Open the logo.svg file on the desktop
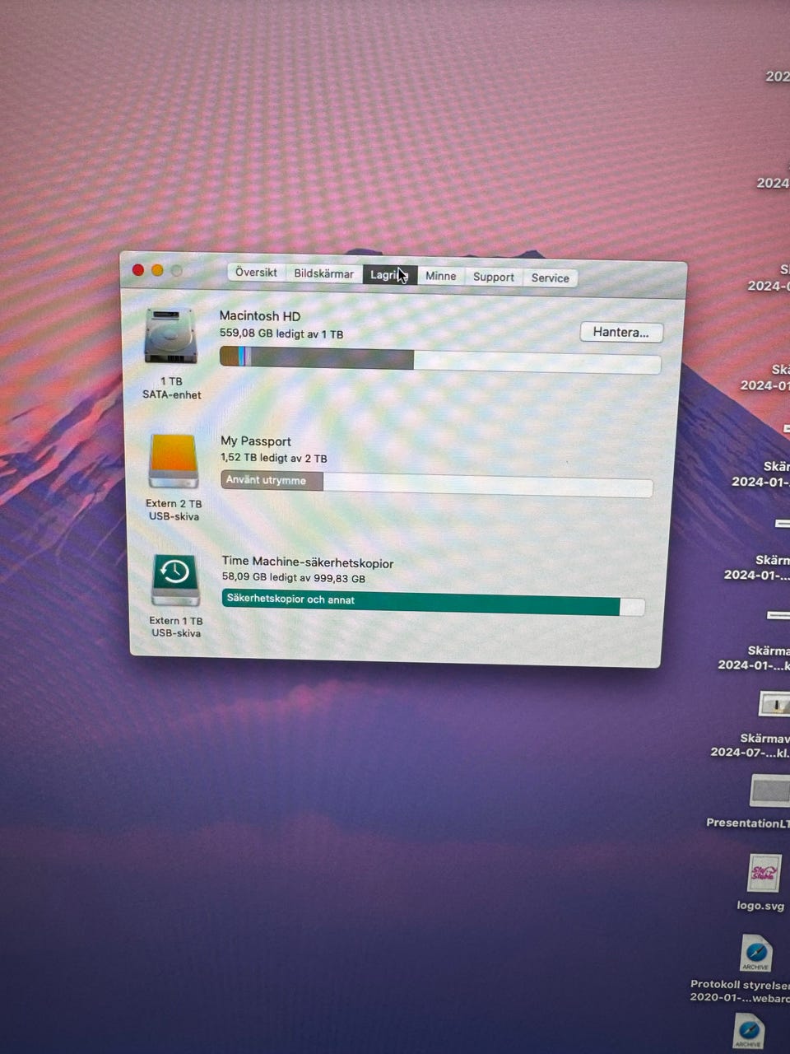 763,874
